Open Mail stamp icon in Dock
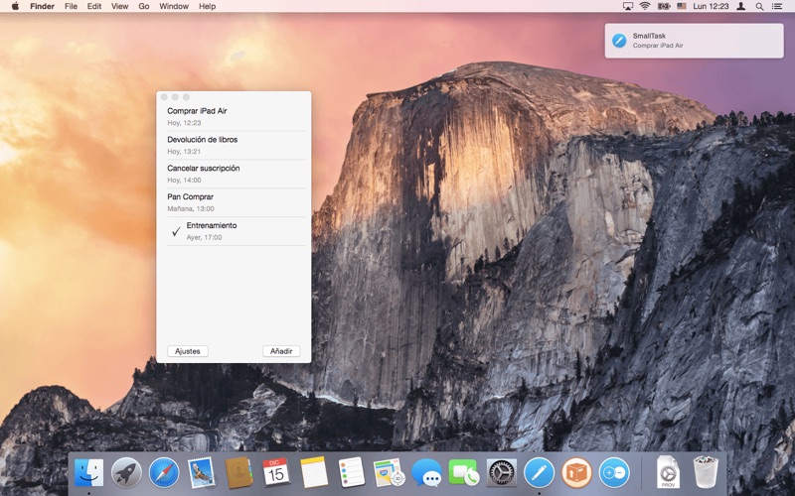This screenshot has height=496, width=795. coord(202,473)
